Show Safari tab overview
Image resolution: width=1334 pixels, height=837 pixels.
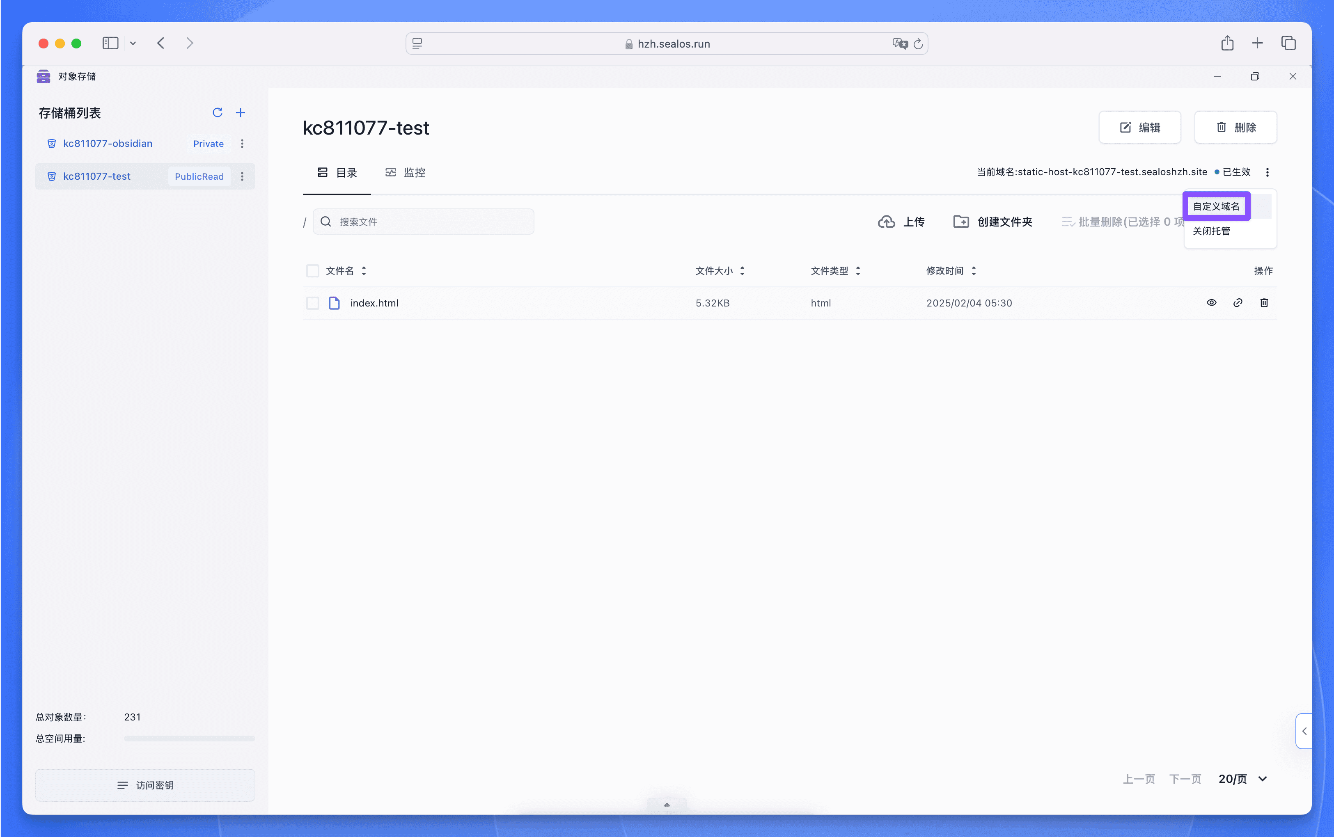click(1288, 43)
